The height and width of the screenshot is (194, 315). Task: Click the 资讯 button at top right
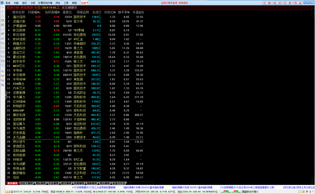pos(277,3)
